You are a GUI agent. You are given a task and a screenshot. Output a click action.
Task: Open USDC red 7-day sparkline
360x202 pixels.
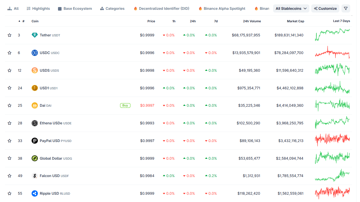pyautogui.click(x=332, y=52)
